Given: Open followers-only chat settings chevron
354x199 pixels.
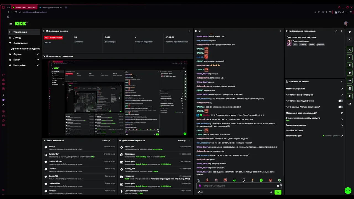Looking at the screenshot, I should (x=342, y=95).
